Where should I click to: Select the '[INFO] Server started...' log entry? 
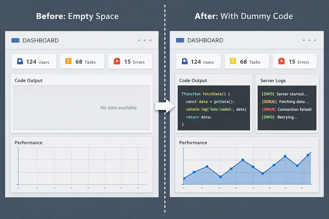285,94
